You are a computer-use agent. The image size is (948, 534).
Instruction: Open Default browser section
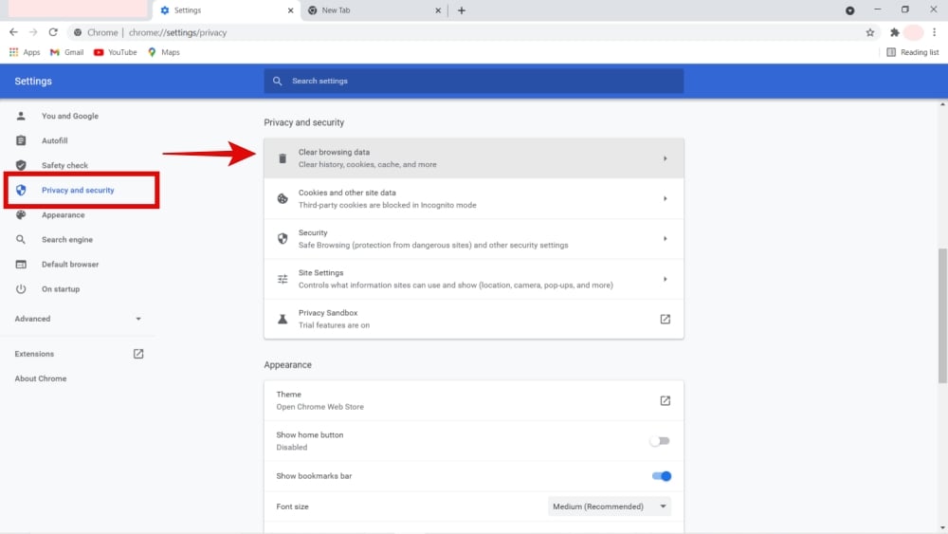pyautogui.click(x=70, y=265)
